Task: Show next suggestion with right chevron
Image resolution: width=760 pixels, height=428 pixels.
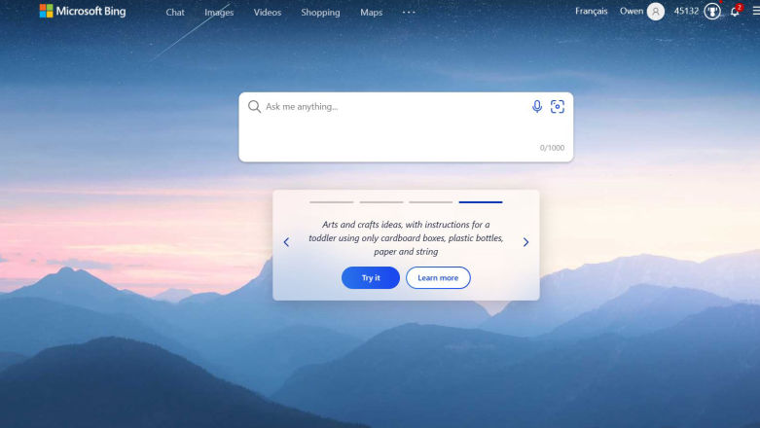Action: pos(525,242)
